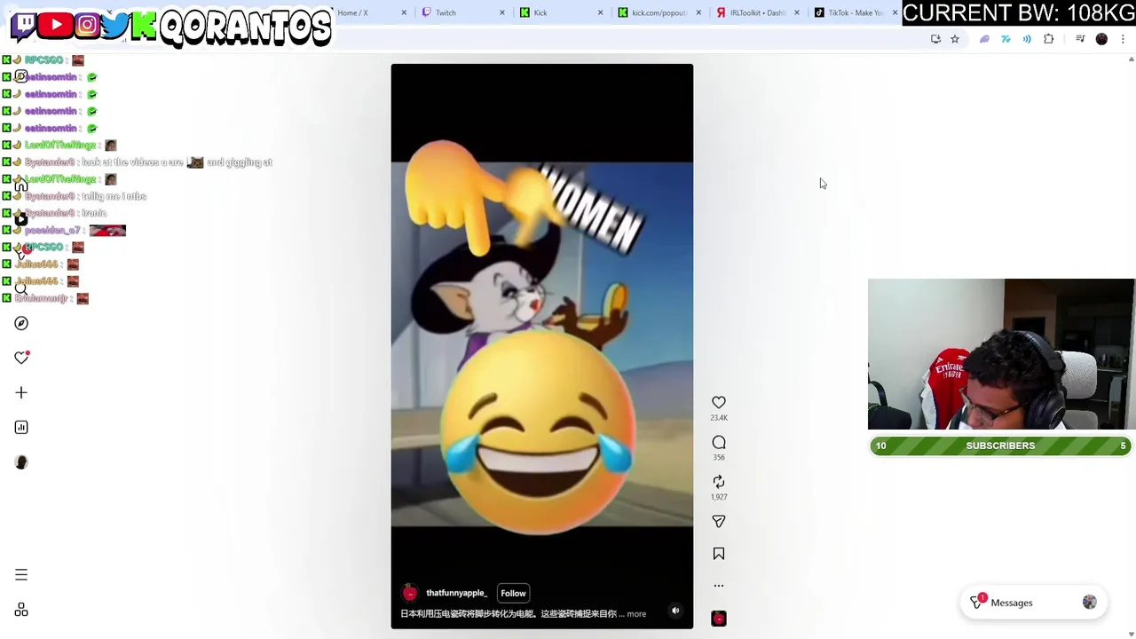Screen dimensions: 1136x639
Task: Toggle the reel's sound with the speaker icon
Action: [x=675, y=611]
